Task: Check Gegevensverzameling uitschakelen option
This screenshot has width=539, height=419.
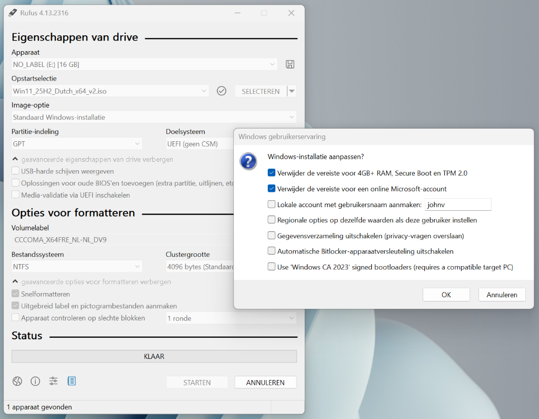Action: (x=272, y=236)
